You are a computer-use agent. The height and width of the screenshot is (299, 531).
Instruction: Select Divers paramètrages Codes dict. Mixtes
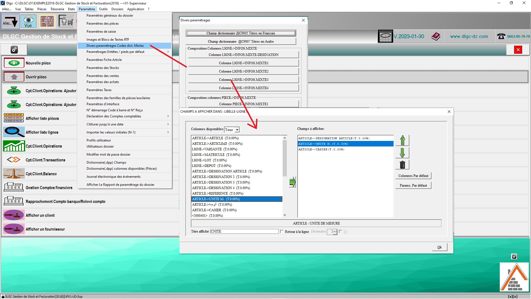click(x=124, y=46)
